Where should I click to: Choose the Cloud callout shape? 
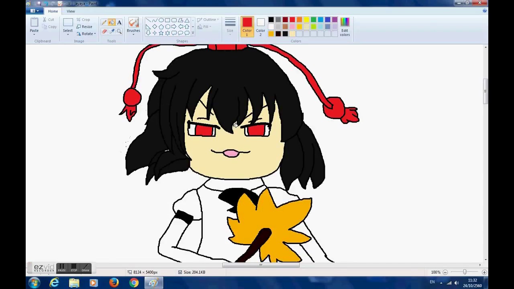tap(187, 33)
